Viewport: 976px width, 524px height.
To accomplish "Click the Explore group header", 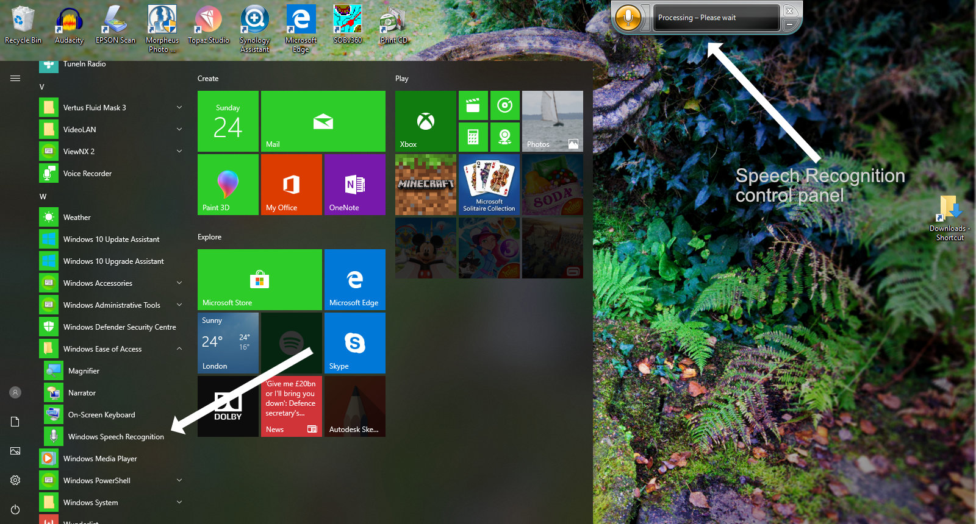I will click(209, 237).
